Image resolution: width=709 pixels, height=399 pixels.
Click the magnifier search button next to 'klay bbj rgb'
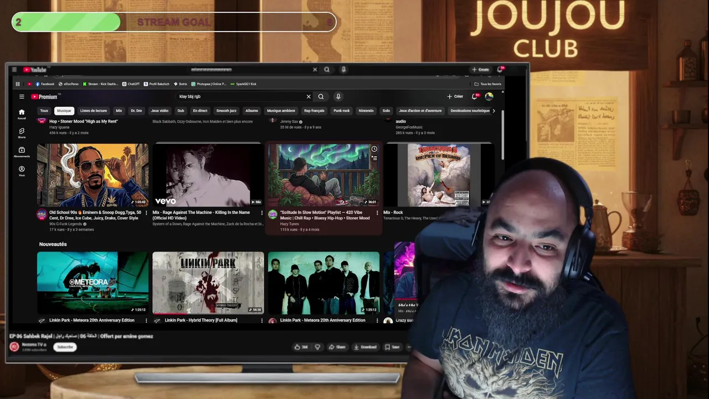321,96
